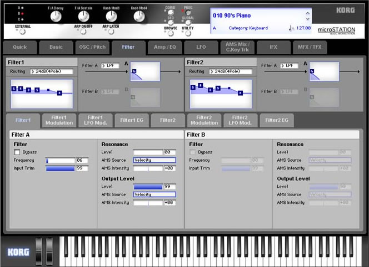Enable Filter A Bypass checkbox

click(x=17, y=152)
